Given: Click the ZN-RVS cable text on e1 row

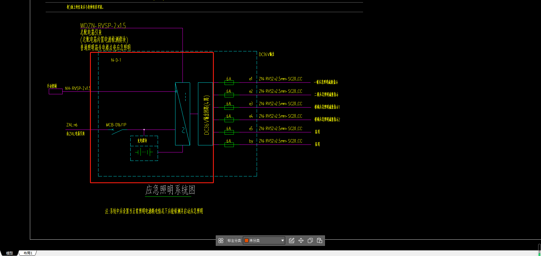Looking at the screenshot, I should (281, 79).
